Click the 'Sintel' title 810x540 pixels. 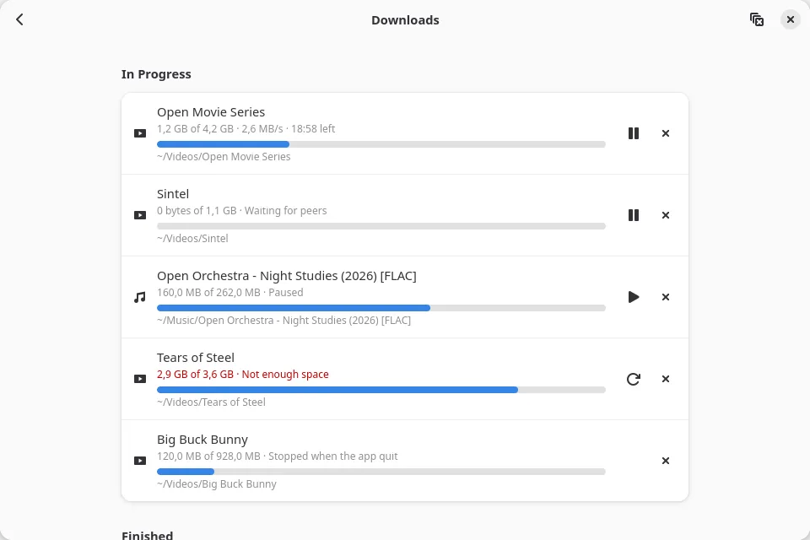pyautogui.click(x=173, y=194)
